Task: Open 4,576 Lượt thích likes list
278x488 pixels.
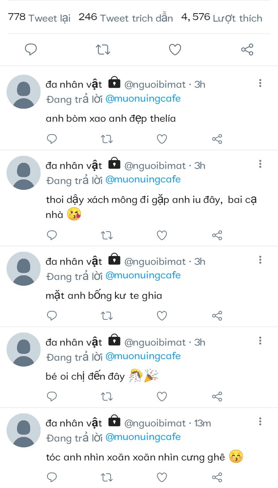Action: point(222,18)
